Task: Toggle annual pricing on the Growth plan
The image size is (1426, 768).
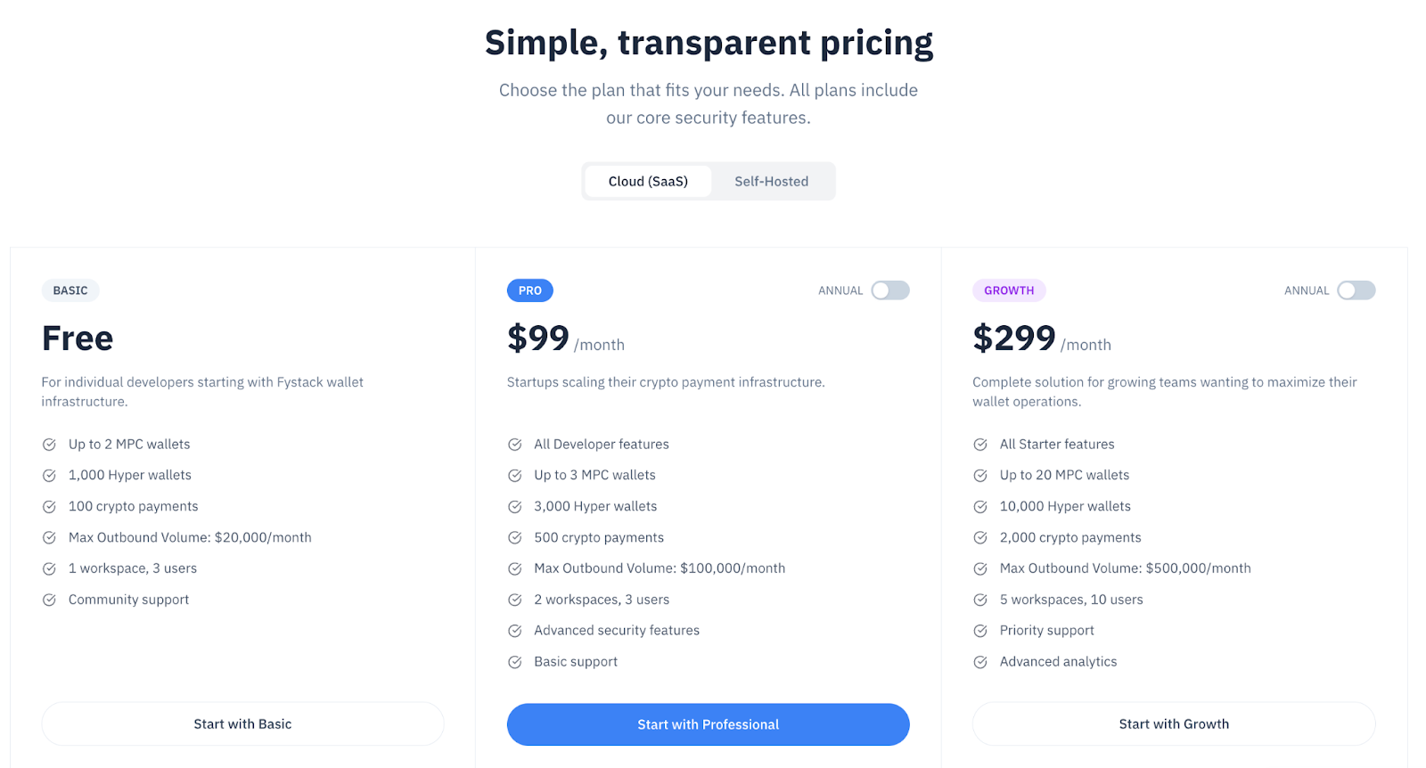Action: coord(1356,290)
